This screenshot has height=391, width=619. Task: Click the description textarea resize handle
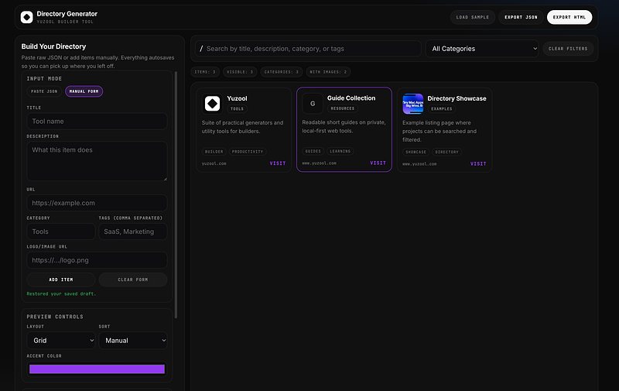[x=165, y=179]
